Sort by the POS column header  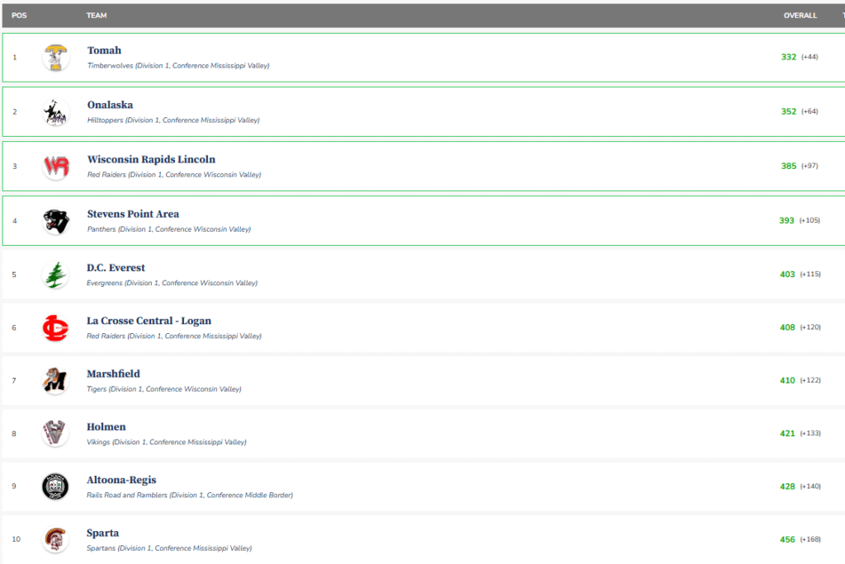pos(19,16)
